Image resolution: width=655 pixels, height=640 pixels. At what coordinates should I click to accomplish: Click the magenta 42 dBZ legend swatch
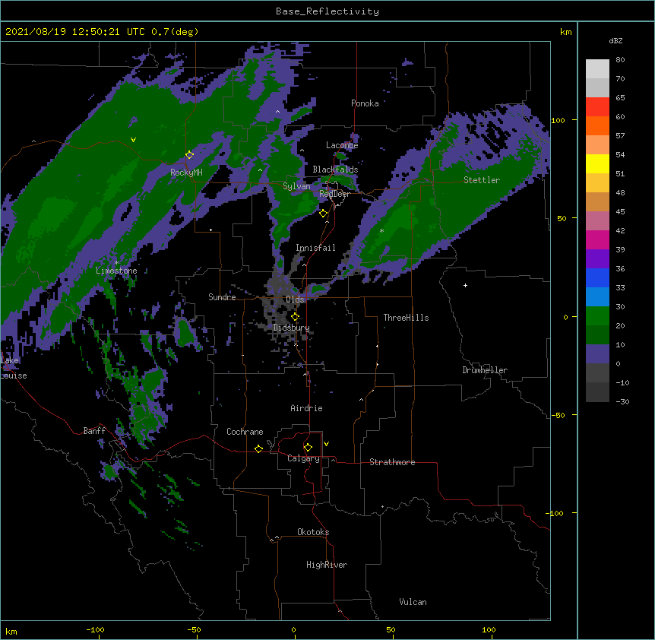point(597,239)
